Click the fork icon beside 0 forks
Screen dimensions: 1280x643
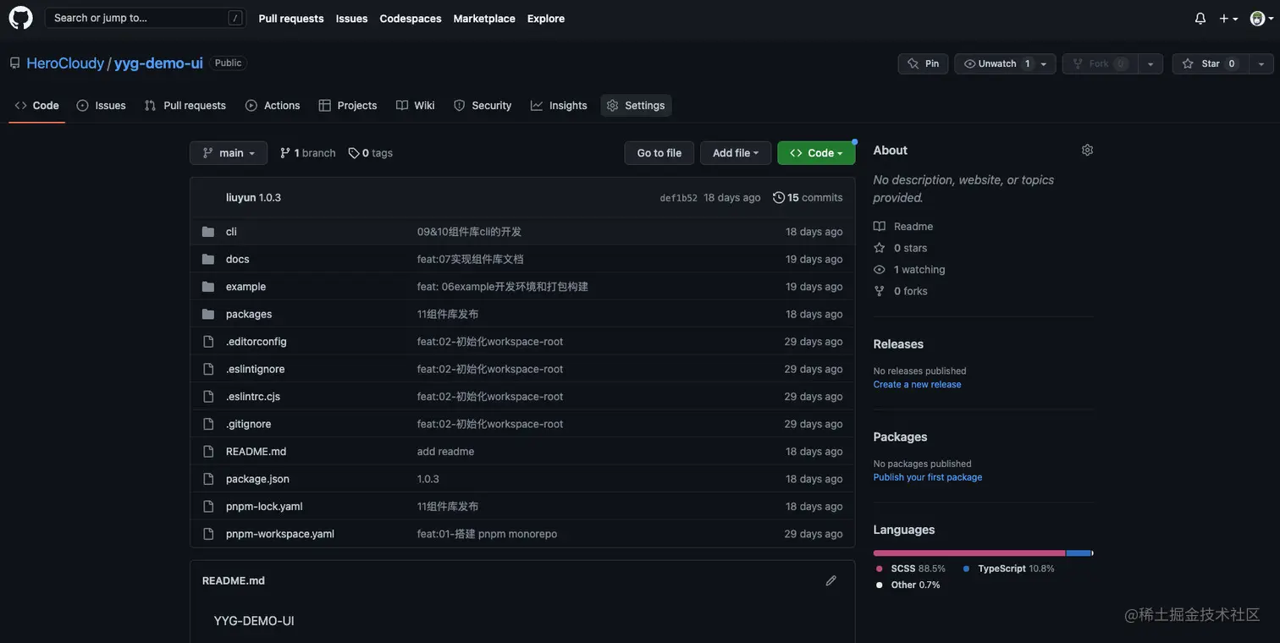coord(880,291)
